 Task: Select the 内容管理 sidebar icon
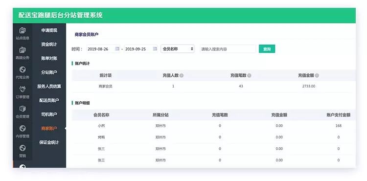[x=23, y=128]
